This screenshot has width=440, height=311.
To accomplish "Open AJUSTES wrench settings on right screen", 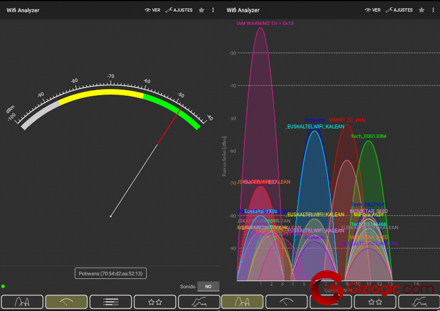I will pyautogui.click(x=399, y=10).
